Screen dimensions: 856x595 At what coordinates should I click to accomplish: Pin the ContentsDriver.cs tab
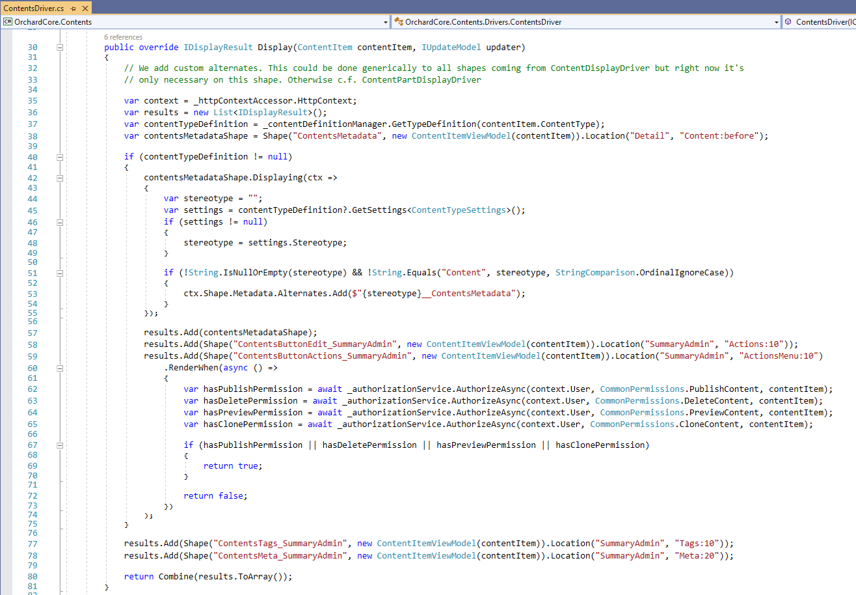pyautogui.click(x=72, y=9)
